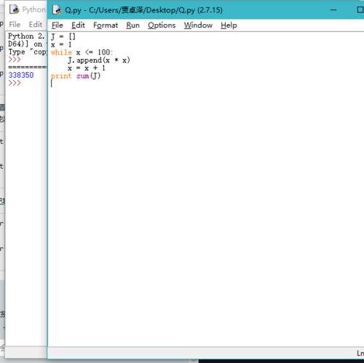Open the Window menu

point(198,25)
